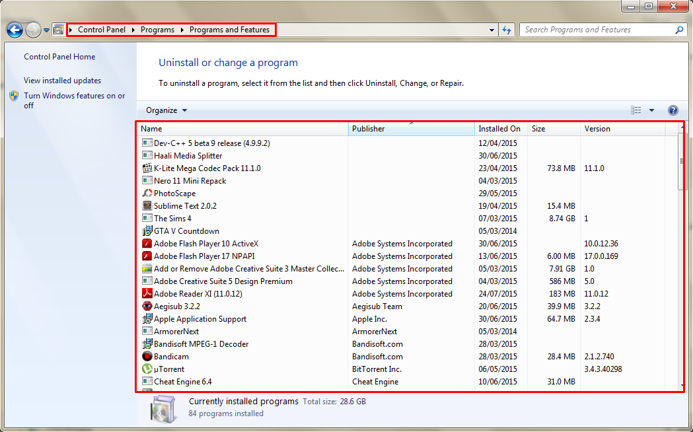Select Adobe Reader XI icon
The image size is (693, 432).
click(147, 293)
